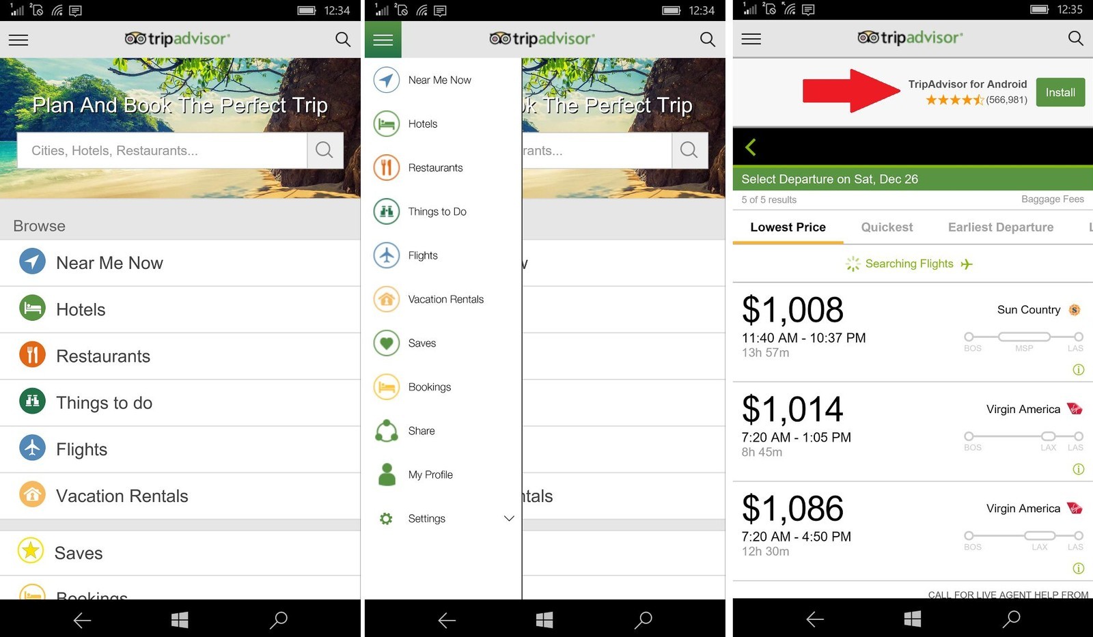This screenshot has width=1093, height=637.
Task: Select Vacation Rentals icon in side drawer
Action: [x=387, y=299]
